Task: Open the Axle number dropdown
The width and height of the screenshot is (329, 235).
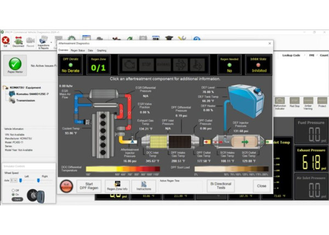Action: [14, 180]
